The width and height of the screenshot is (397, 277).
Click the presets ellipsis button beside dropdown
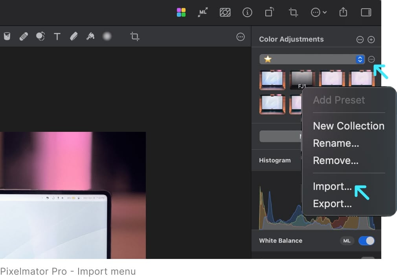click(371, 59)
